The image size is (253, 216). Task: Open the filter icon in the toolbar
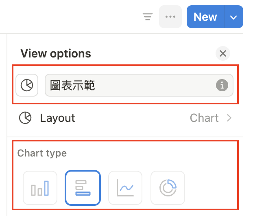coord(148,17)
